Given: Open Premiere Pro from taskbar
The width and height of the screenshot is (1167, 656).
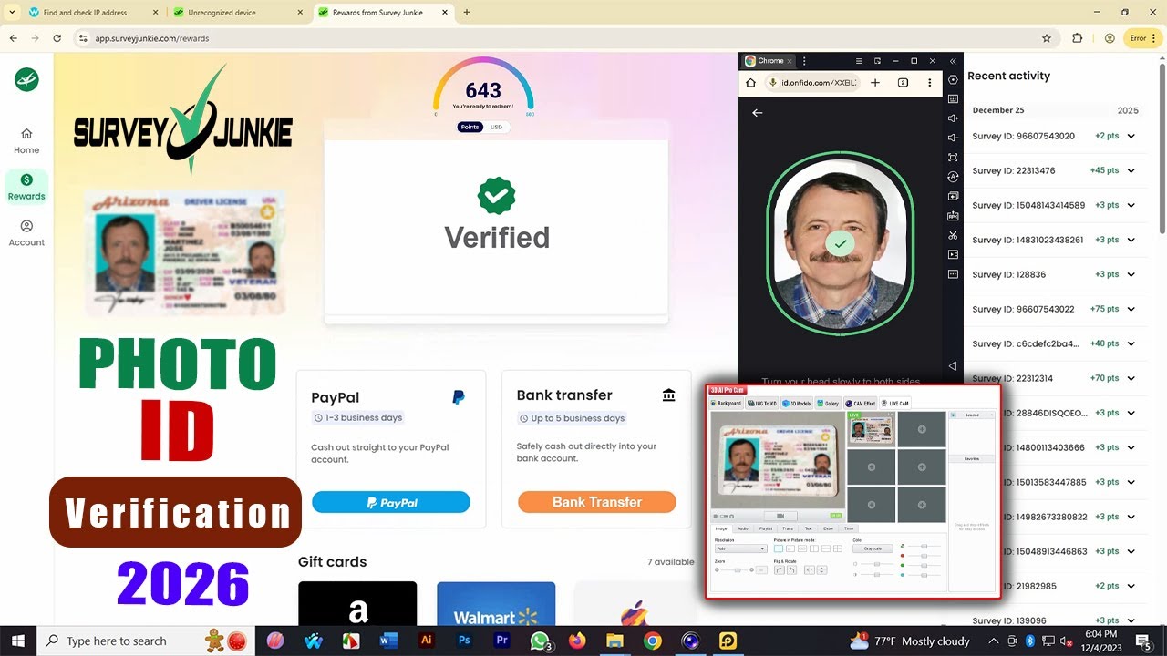Looking at the screenshot, I should (x=501, y=641).
